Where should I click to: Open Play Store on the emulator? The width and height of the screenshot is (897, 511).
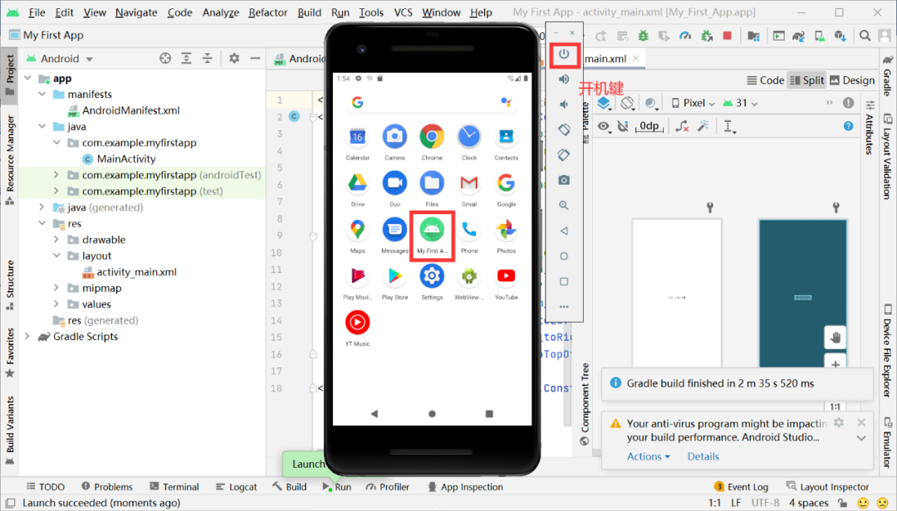tap(395, 281)
